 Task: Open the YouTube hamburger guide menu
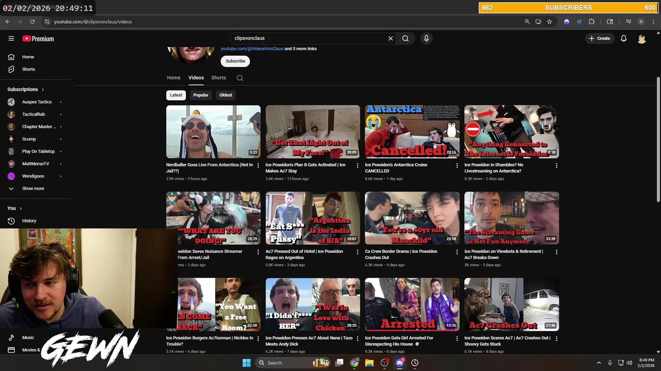(x=11, y=39)
